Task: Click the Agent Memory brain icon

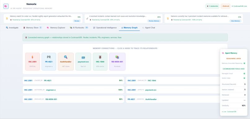Action: pyautogui.click(x=223, y=53)
